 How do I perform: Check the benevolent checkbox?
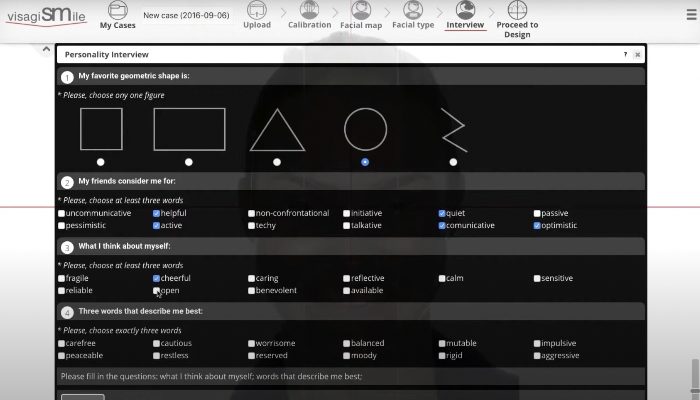tap(251, 291)
